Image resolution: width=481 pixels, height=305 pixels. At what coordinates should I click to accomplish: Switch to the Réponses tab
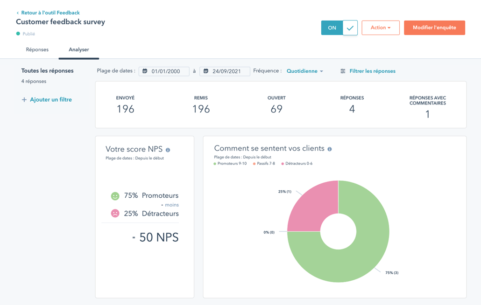(x=37, y=50)
